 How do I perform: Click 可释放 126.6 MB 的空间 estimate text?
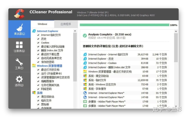(x=107, y=38)
